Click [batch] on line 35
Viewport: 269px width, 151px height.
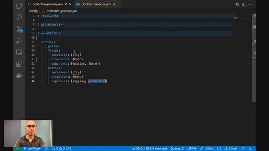click(79, 77)
